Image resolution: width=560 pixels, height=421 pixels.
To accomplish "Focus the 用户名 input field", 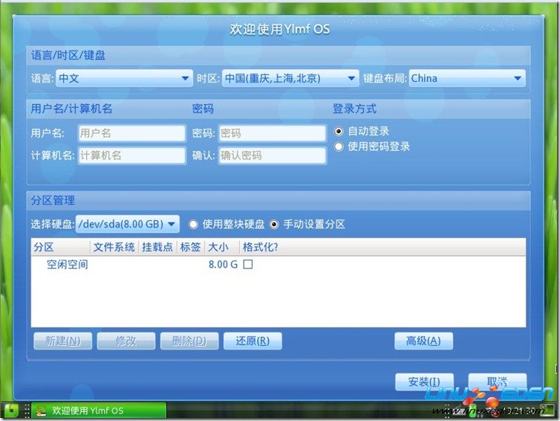I will 131,133.
